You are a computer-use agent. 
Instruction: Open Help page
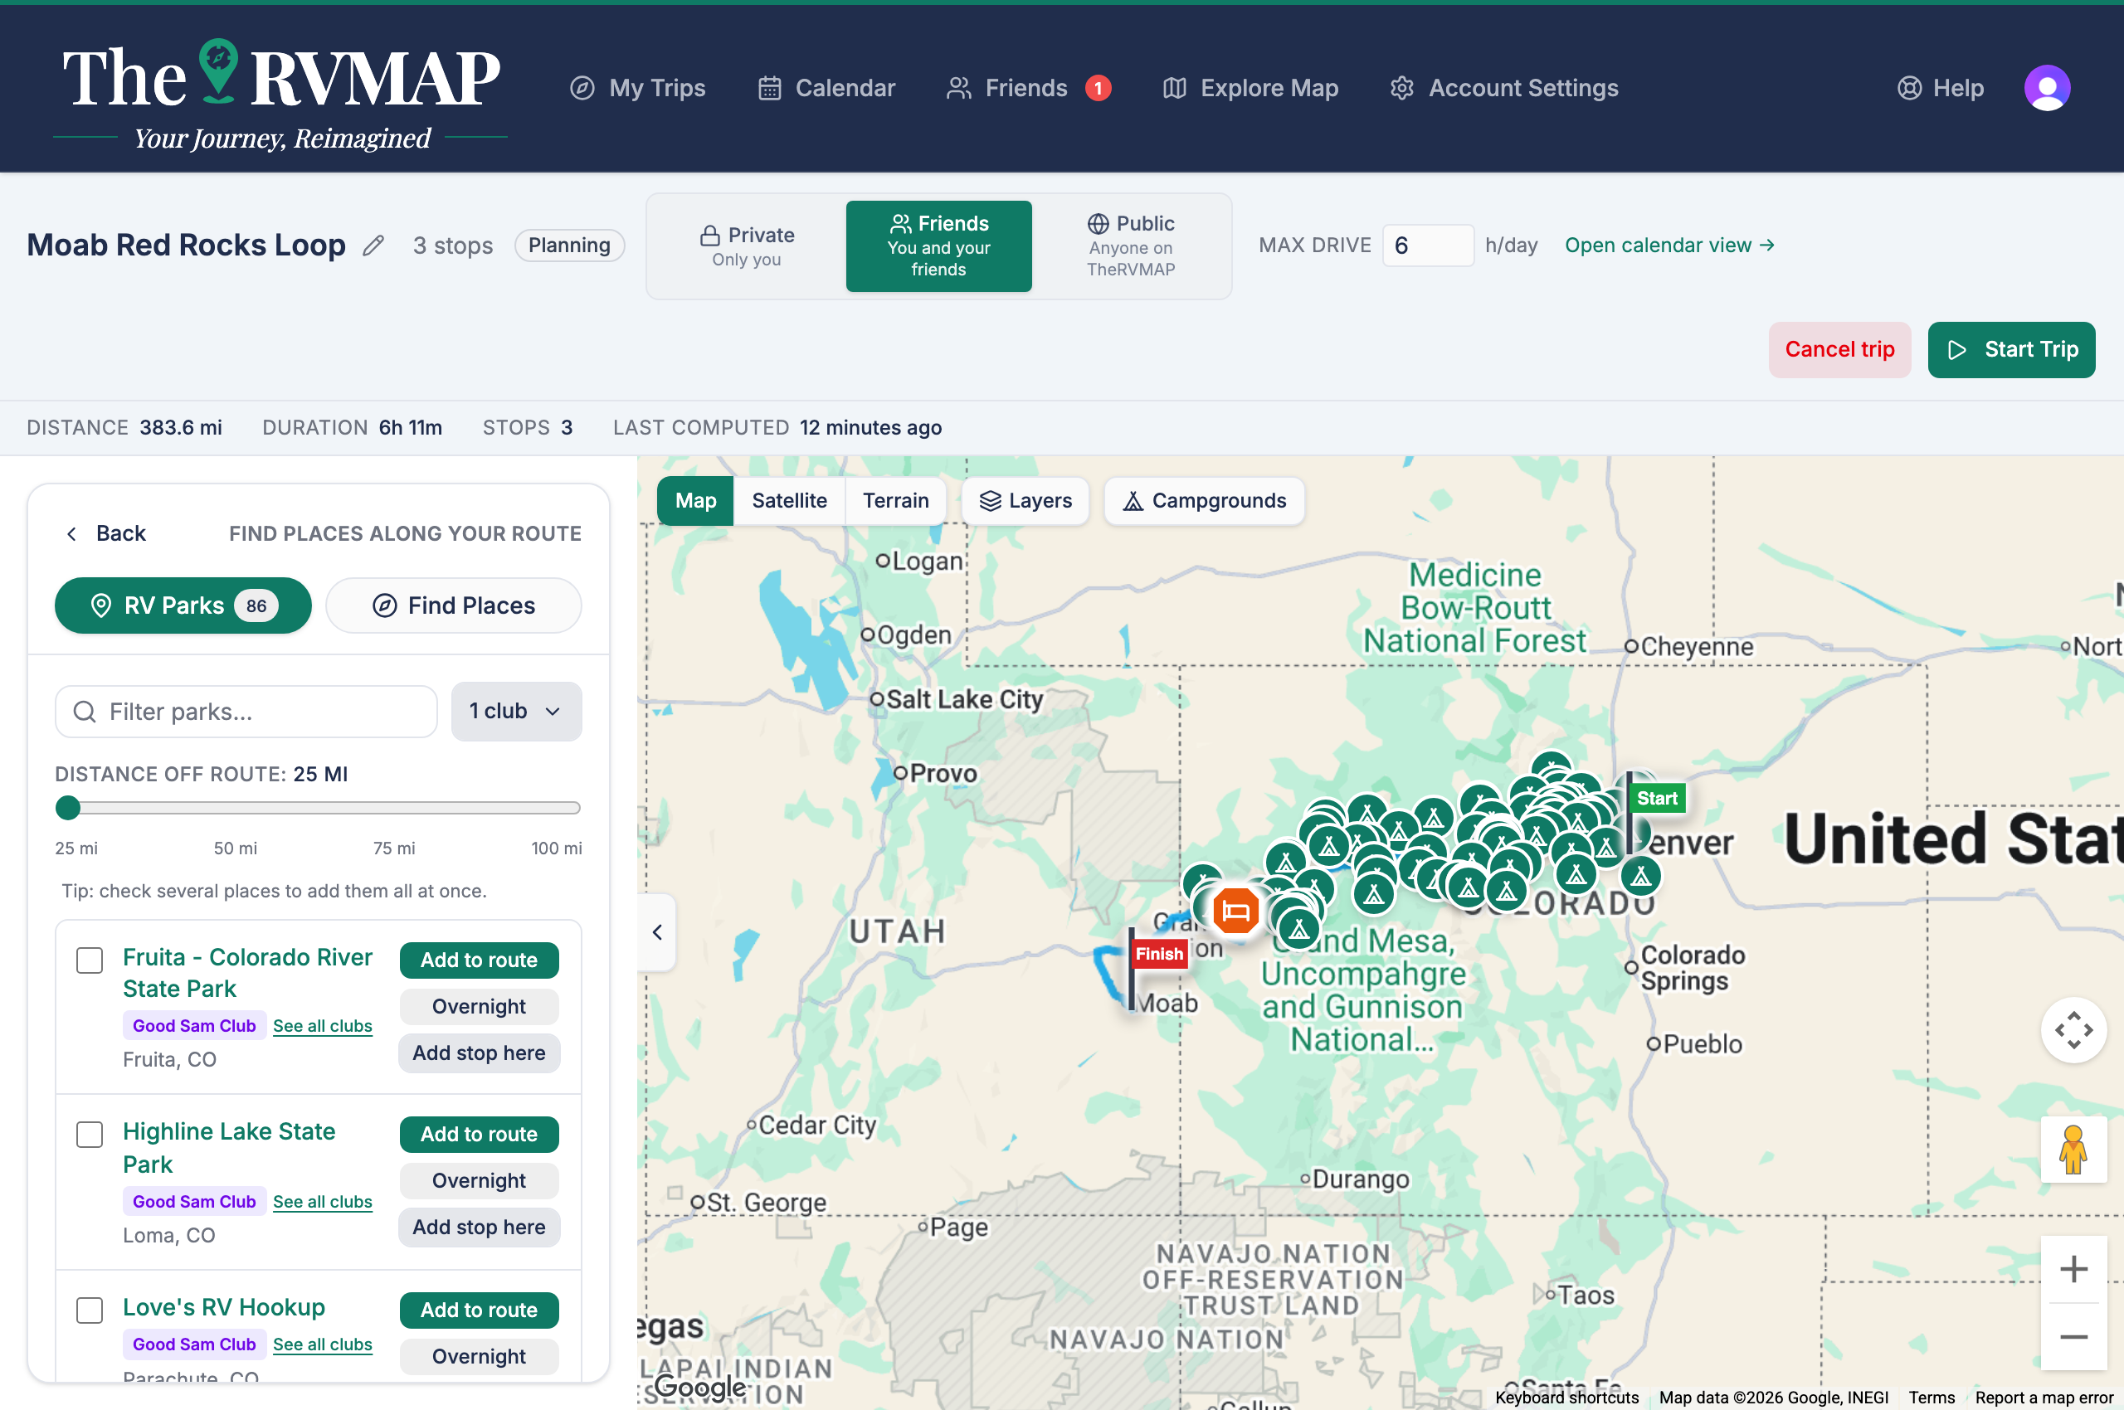1941,88
